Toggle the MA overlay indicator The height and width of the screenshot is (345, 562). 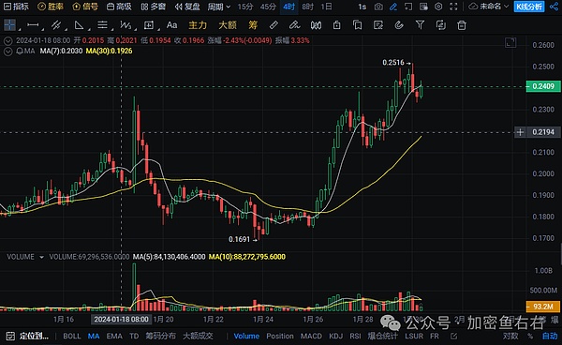pos(94,336)
